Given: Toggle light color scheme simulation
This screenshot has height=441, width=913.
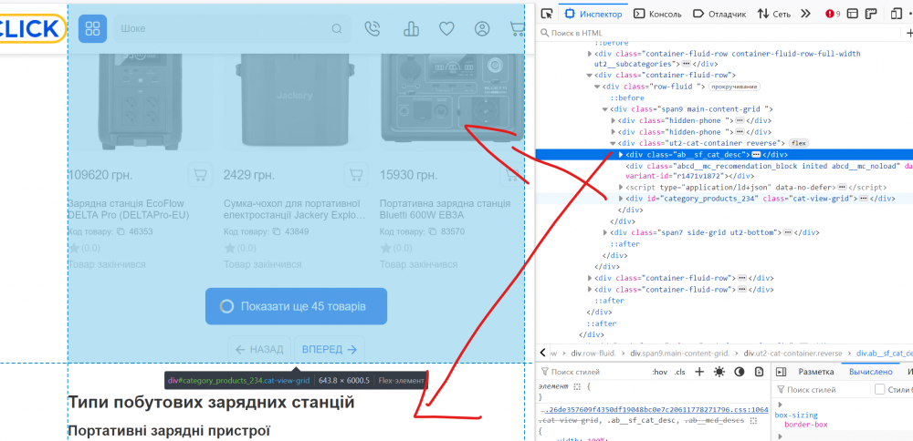Looking at the screenshot, I should (x=719, y=372).
